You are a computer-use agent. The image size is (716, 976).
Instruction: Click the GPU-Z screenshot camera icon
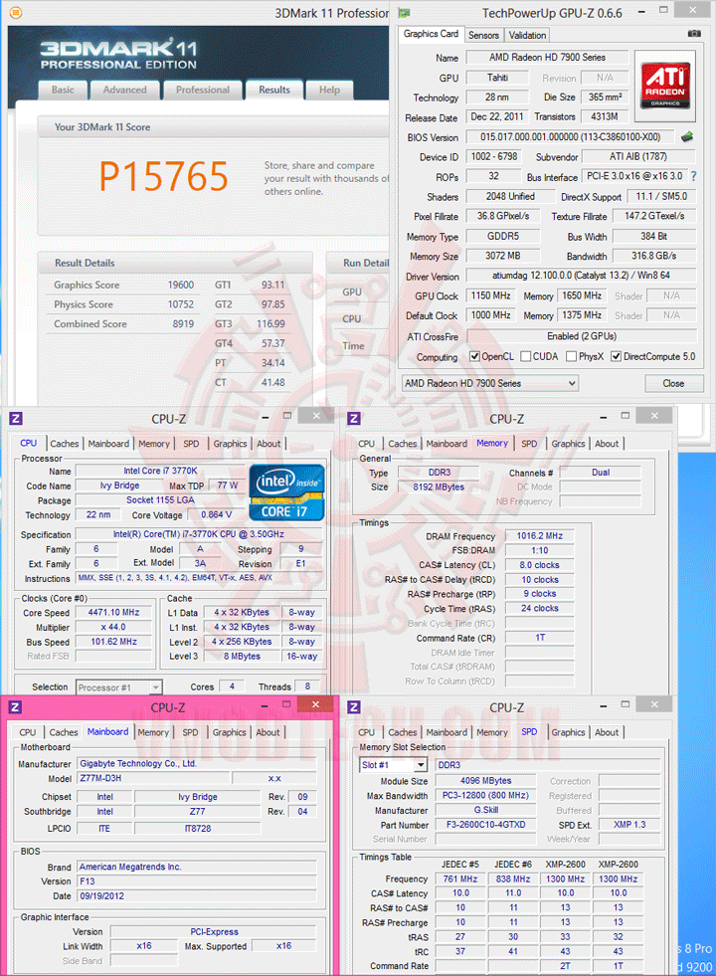pos(694,34)
